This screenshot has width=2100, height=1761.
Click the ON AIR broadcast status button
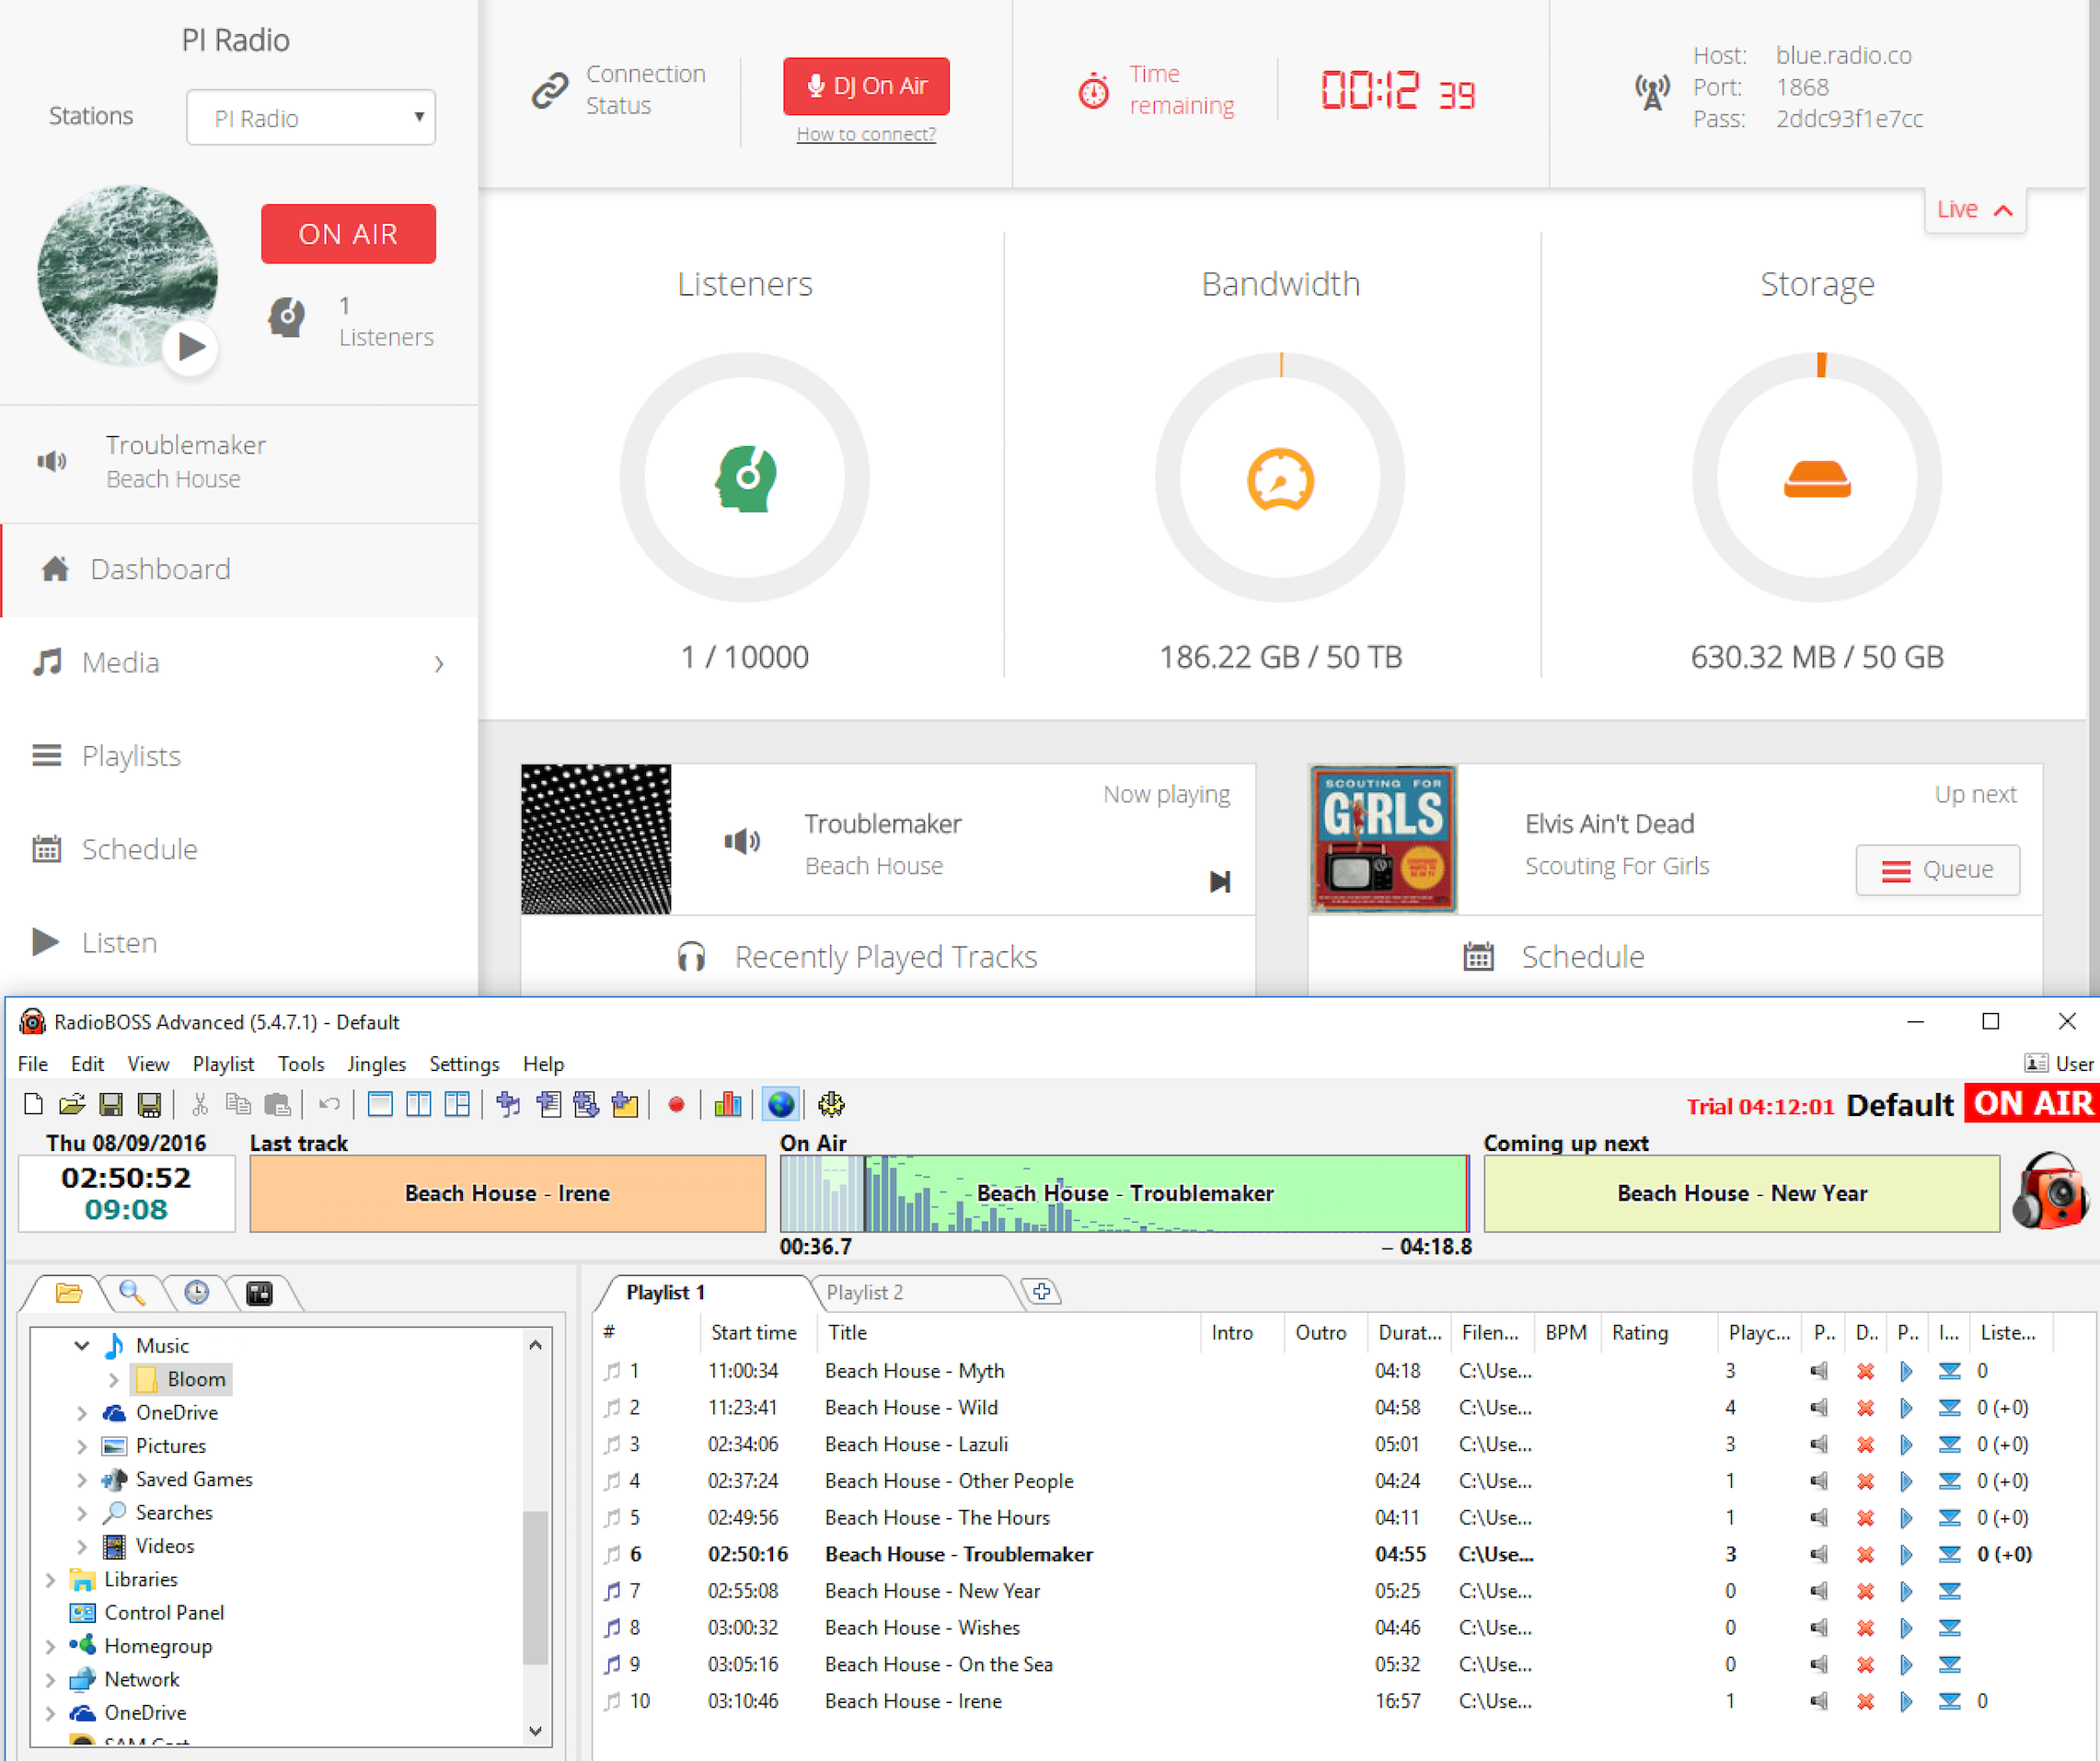click(x=348, y=231)
